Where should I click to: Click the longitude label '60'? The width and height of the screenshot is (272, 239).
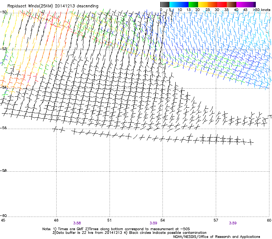point(269,220)
